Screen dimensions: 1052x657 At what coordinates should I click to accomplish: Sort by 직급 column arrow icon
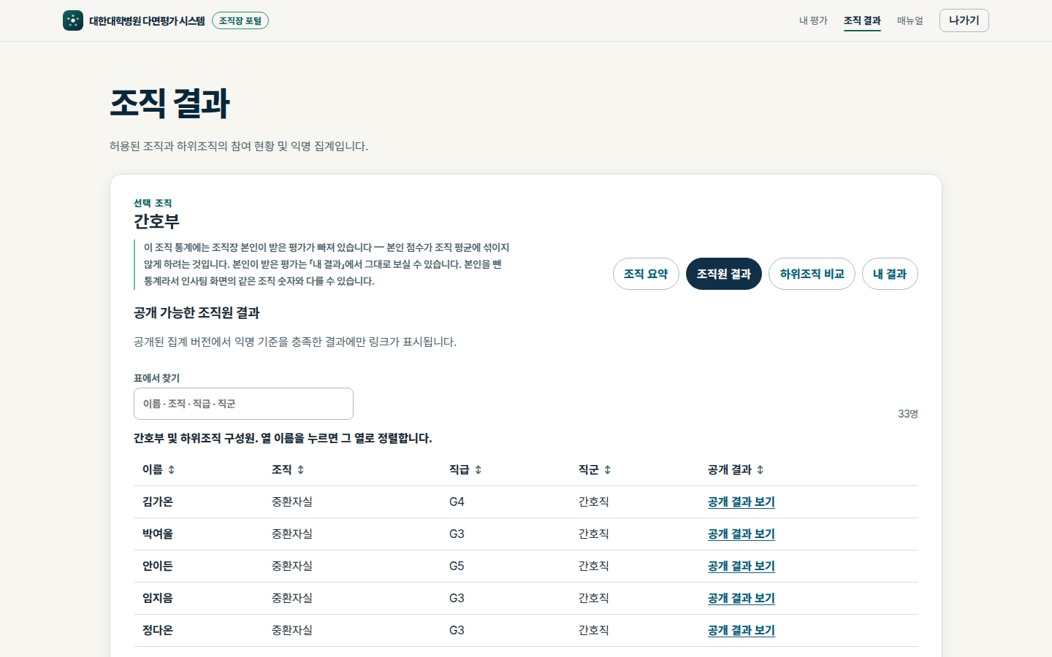point(479,470)
